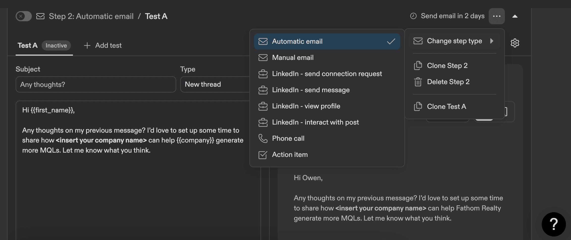Choose Manual email from the list
The width and height of the screenshot is (571, 240).
327,58
